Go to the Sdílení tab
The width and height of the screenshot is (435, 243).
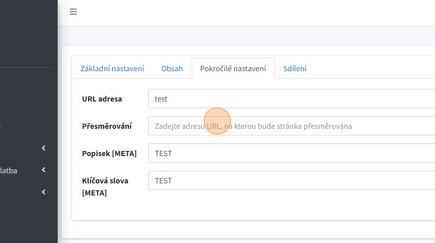295,69
